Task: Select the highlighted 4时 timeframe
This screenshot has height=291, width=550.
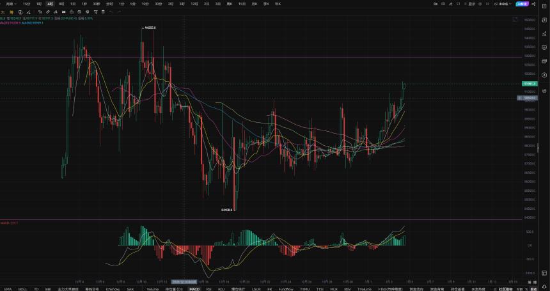Action: point(50,4)
